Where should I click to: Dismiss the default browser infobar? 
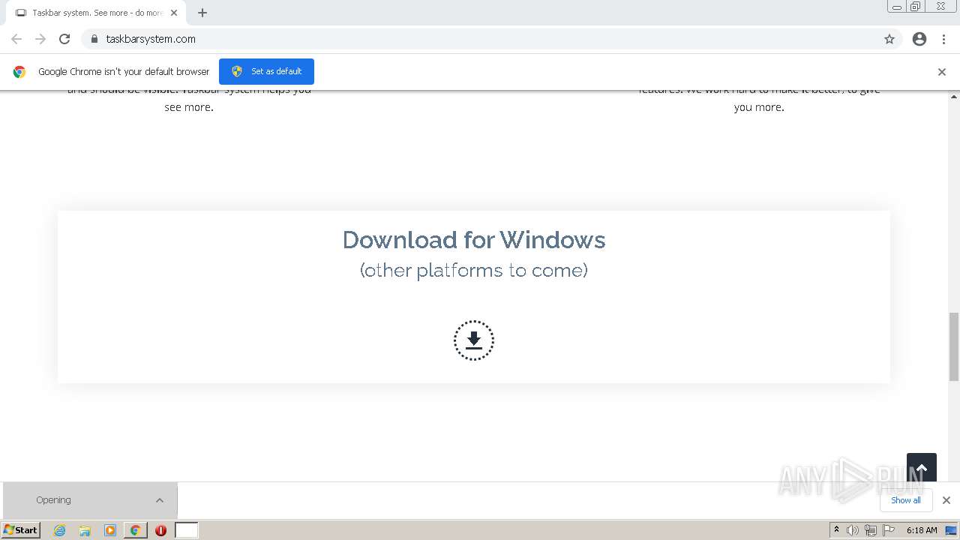point(942,72)
